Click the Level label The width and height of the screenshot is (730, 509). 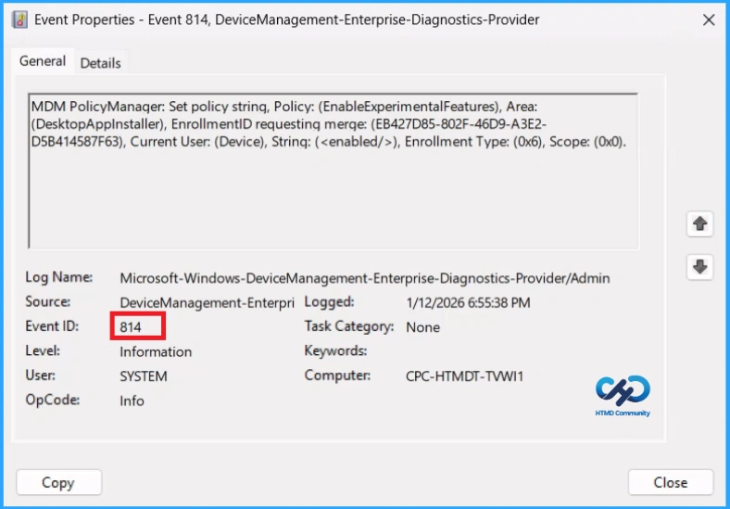tap(43, 350)
